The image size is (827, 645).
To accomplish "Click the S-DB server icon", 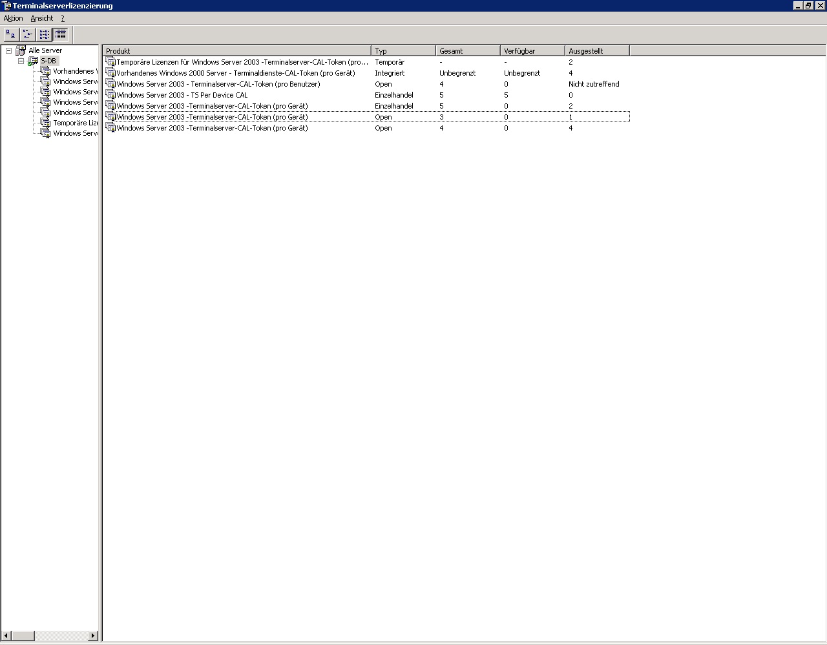I will [34, 61].
